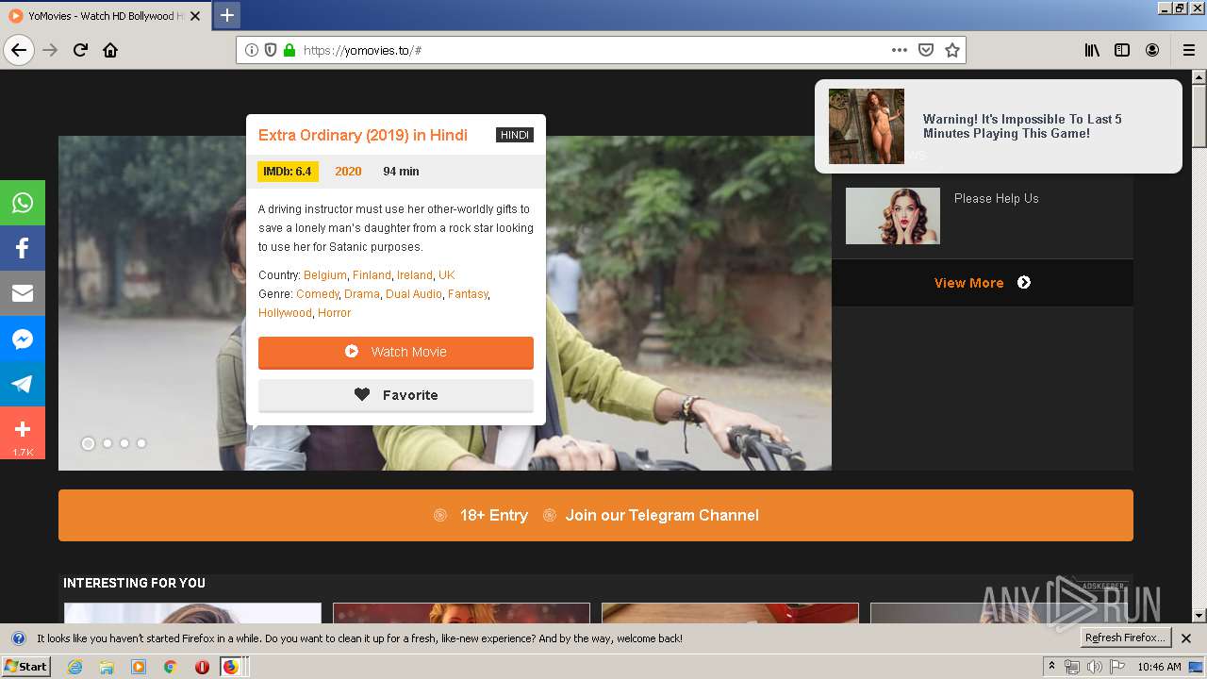This screenshot has height=679, width=1207.
Task: Open the Firefox home page
Action: click(x=110, y=50)
